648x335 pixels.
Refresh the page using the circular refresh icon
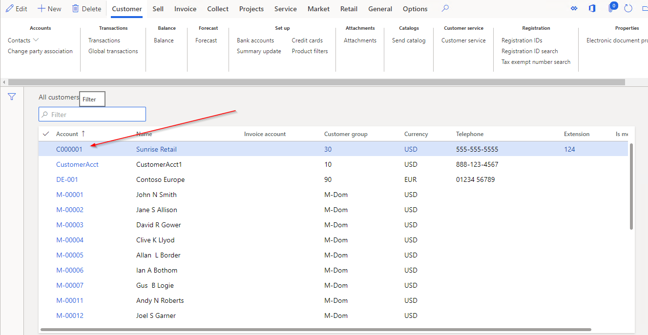click(628, 8)
